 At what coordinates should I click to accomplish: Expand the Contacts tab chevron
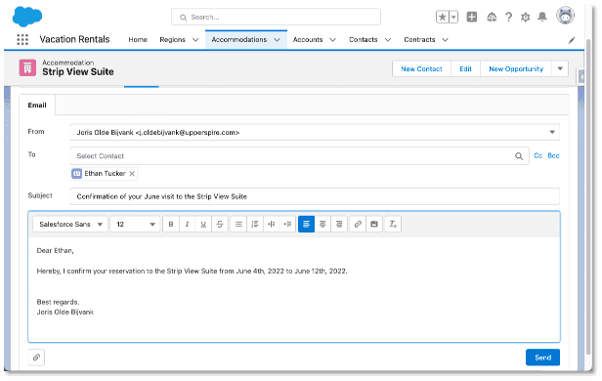[x=388, y=39]
